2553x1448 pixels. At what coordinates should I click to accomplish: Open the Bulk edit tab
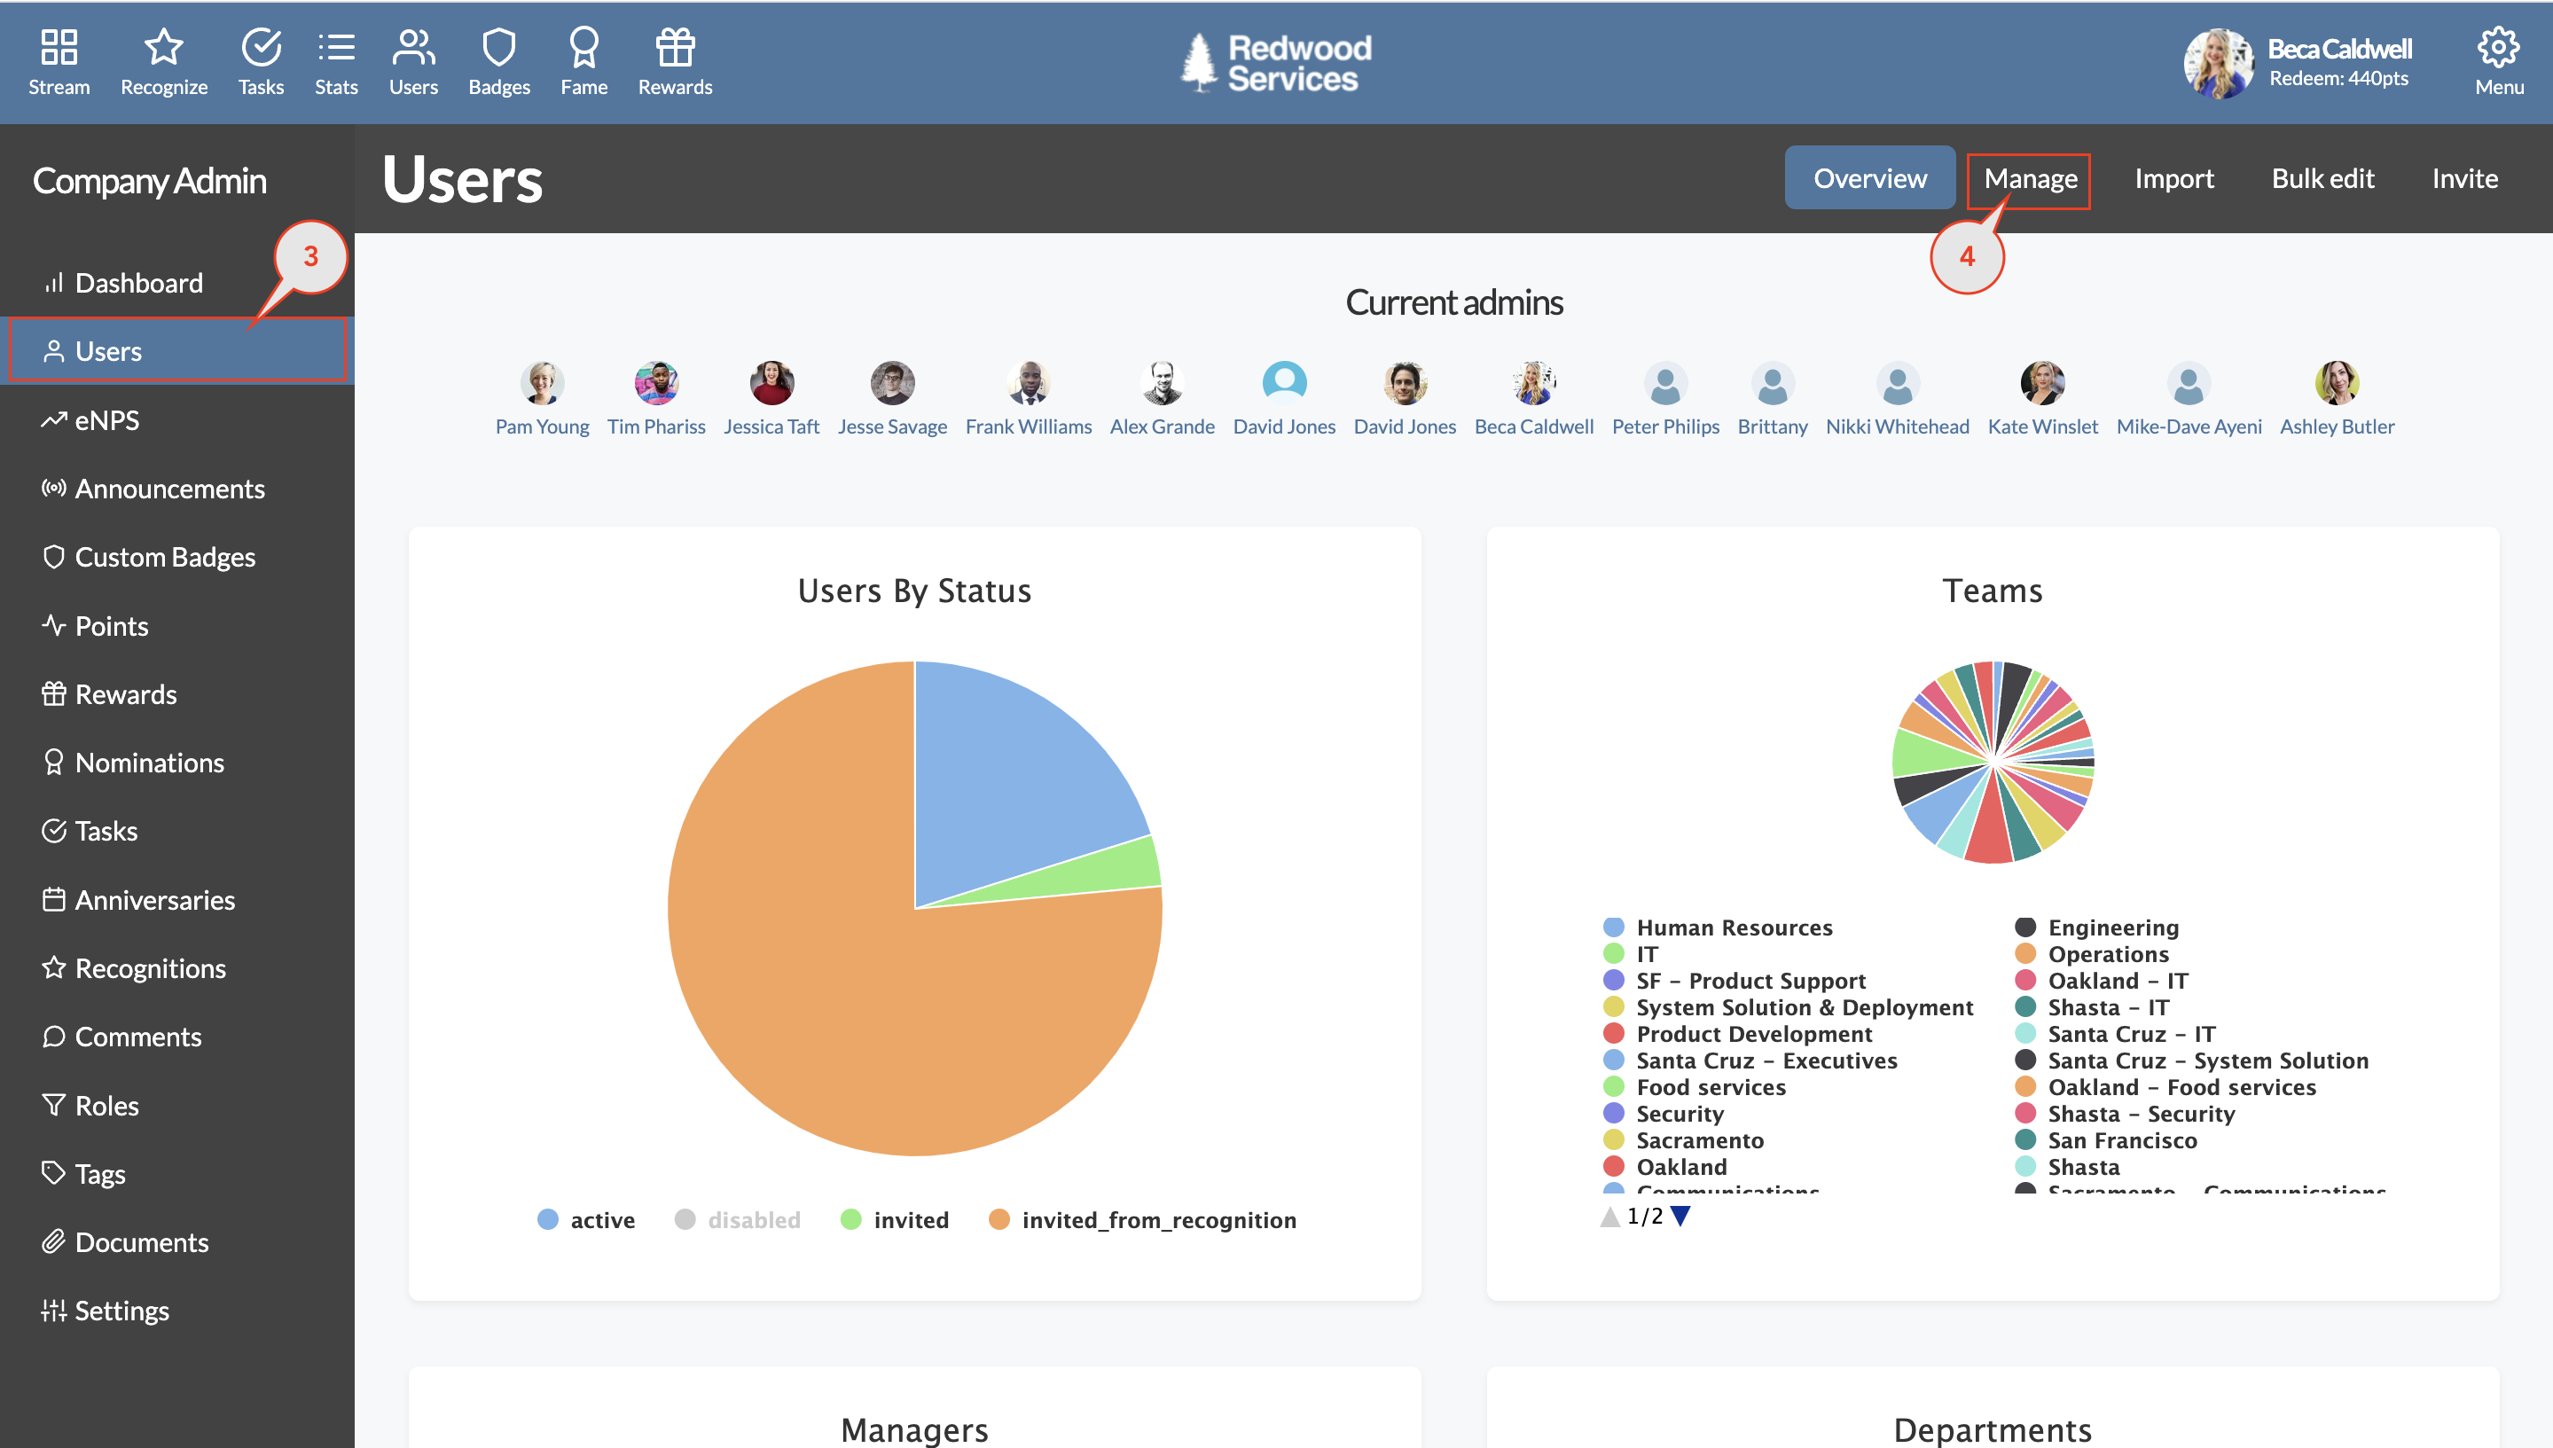click(x=2322, y=178)
